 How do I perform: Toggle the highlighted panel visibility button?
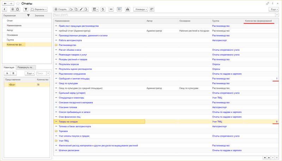coord(119,10)
